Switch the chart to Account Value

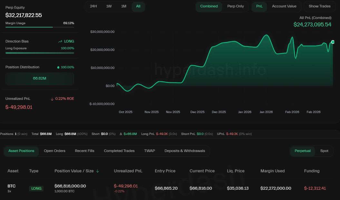point(284,6)
